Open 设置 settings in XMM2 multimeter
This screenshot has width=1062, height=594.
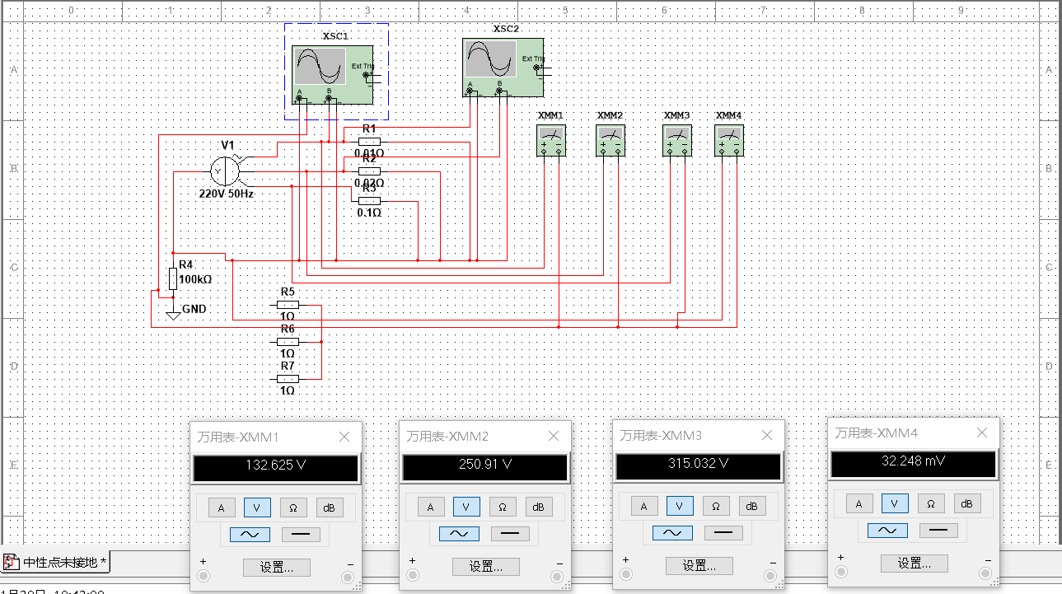pos(485,567)
